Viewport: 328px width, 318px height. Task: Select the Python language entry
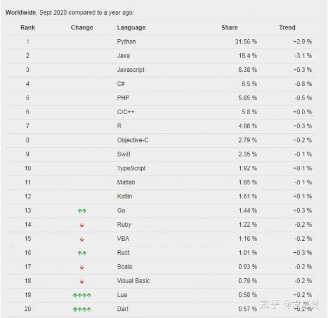click(x=126, y=42)
